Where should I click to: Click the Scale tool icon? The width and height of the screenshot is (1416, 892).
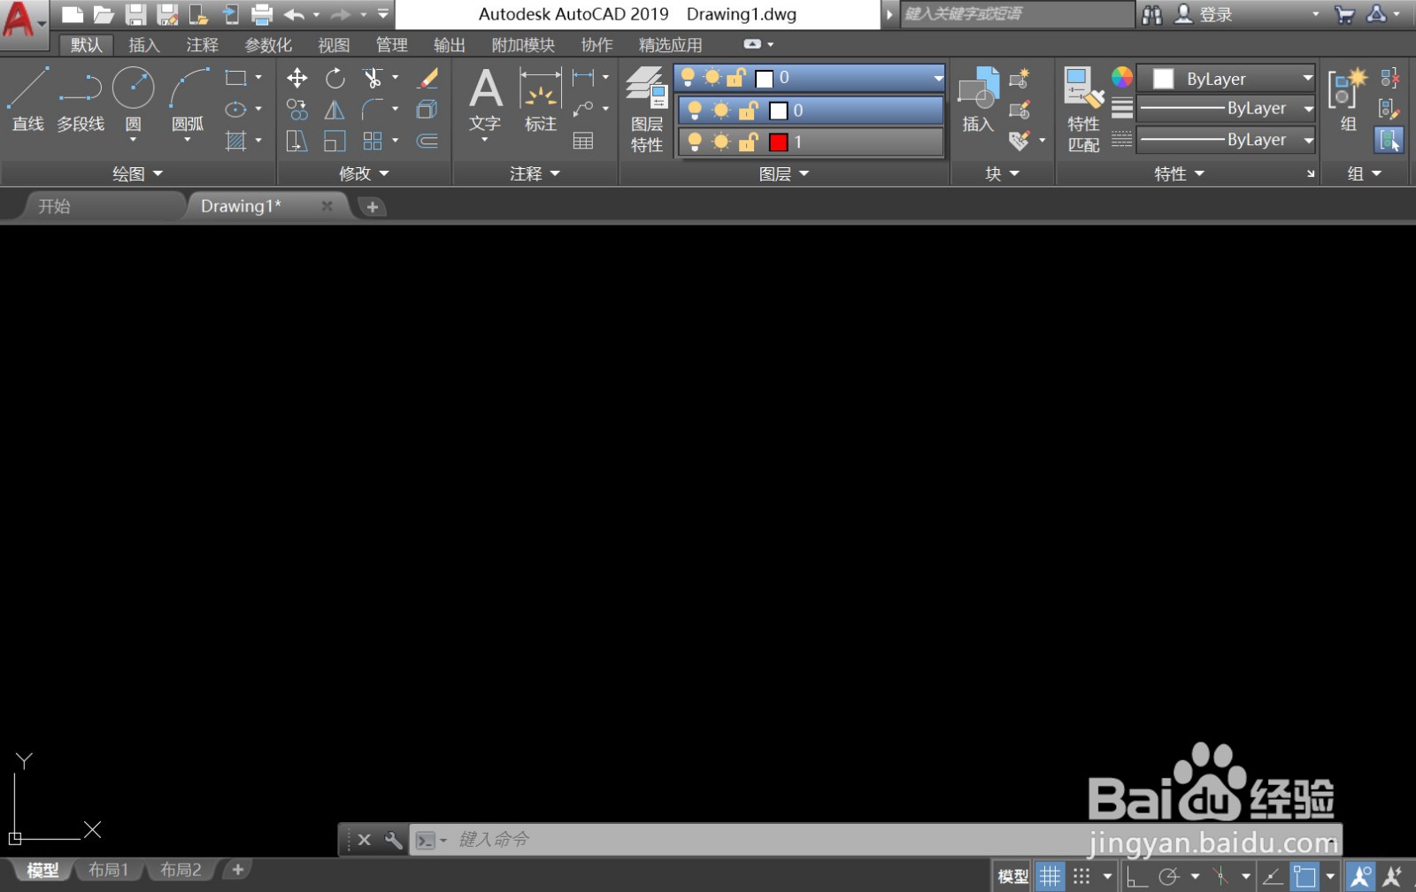click(335, 141)
